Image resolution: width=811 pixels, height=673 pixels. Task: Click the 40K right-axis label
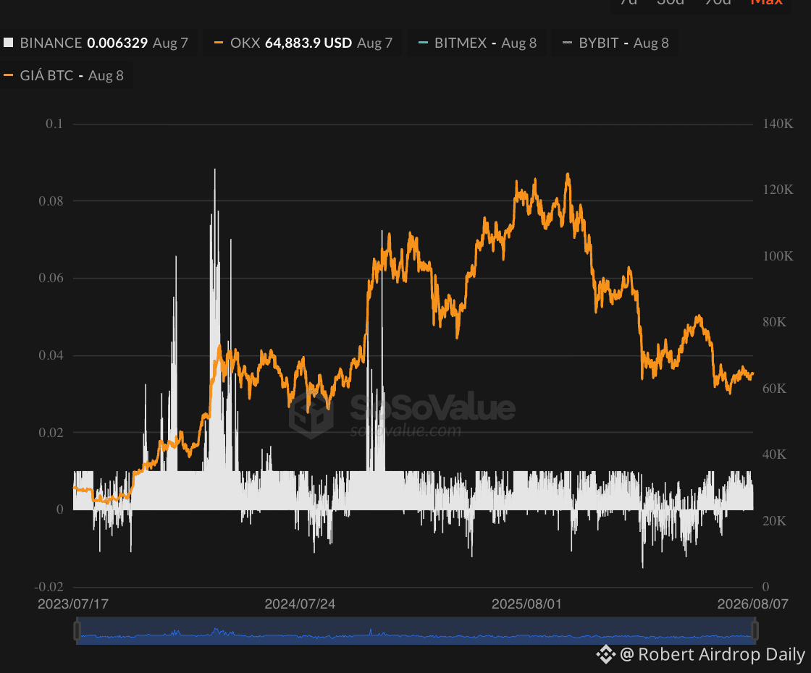point(774,454)
